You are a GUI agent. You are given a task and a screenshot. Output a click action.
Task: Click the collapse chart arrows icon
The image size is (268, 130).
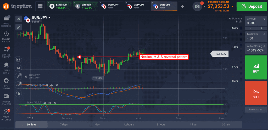19,27
